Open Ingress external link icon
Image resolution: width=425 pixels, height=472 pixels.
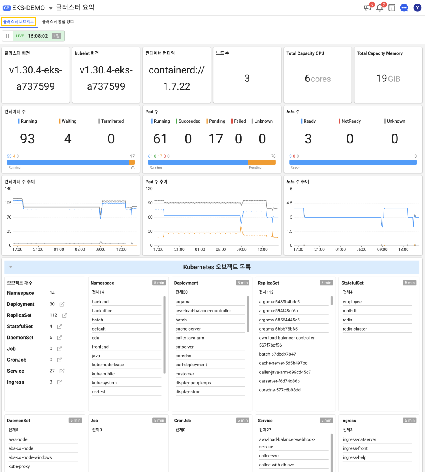(59, 382)
